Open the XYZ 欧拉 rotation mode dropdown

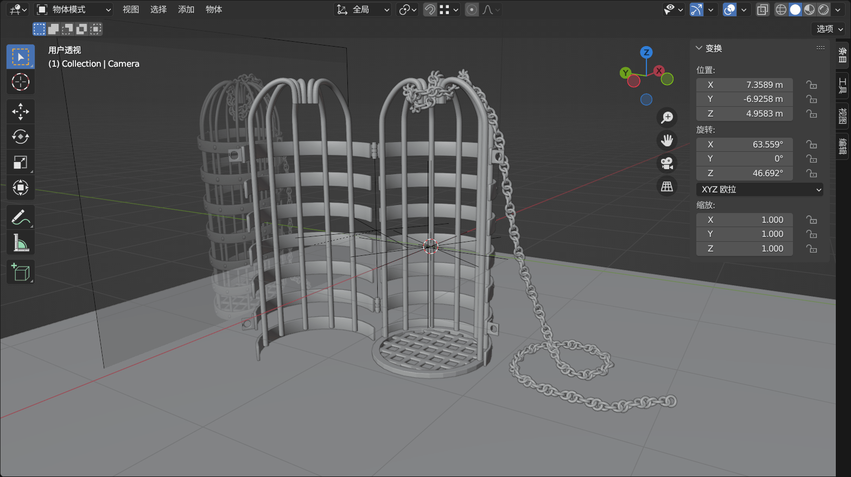[x=760, y=189]
